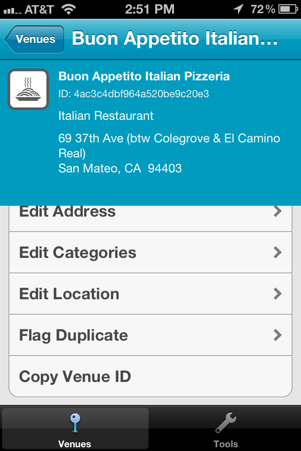The width and height of the screenshot is (301, 451).
Task: Expand chevron on Edit Location row
Action: pyautogui.click(x=277, y=294)
